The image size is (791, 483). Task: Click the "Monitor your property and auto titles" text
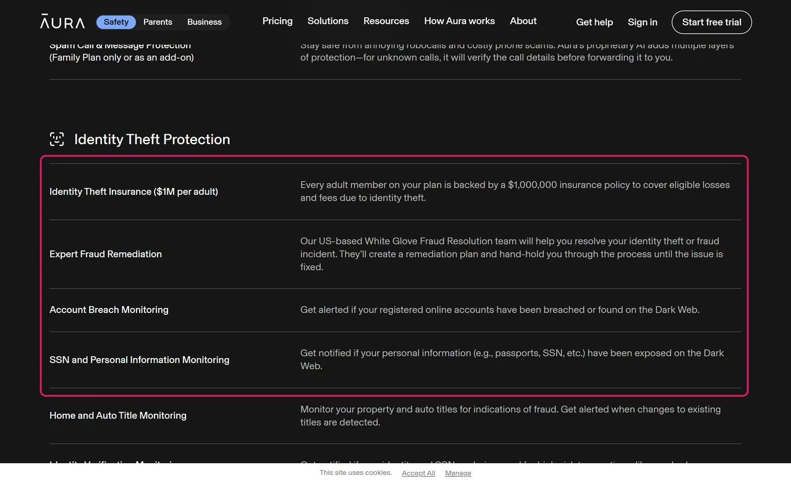(x=510, y=416)
